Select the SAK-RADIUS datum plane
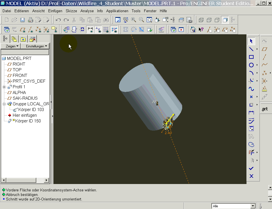The width and height of the screenshot is (272, 209). pyautogui.click(x=25, y=98)
